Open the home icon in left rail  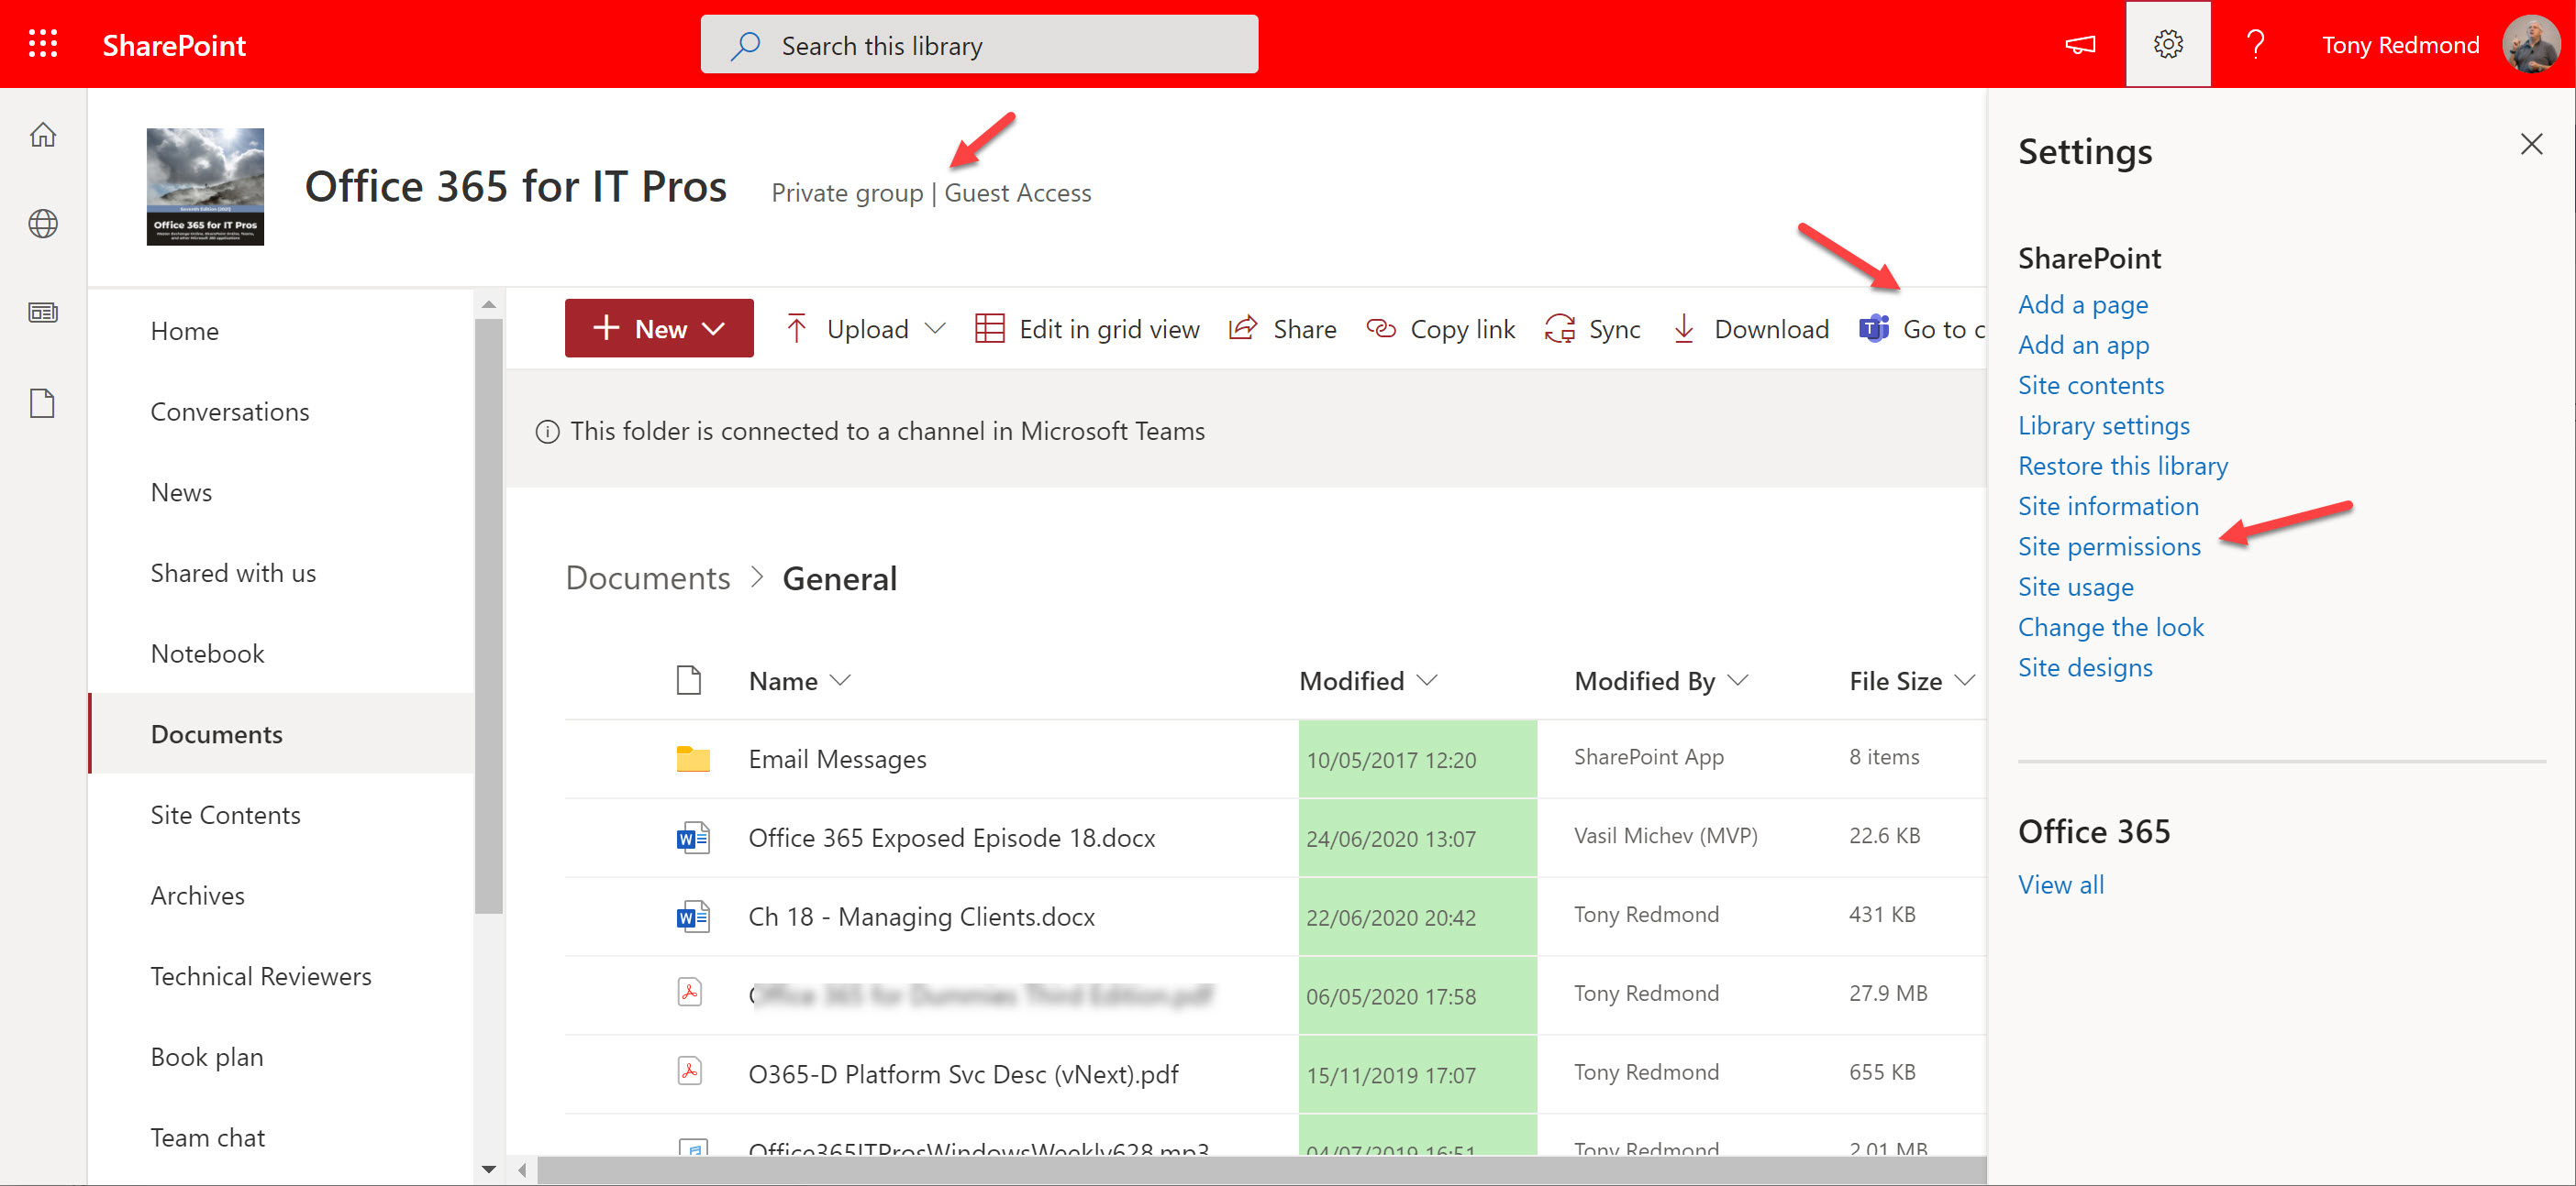tap(43, 134)
